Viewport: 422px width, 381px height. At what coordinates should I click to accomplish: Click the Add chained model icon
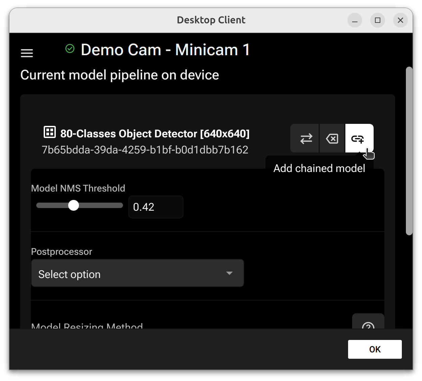(x=358, y=139)
